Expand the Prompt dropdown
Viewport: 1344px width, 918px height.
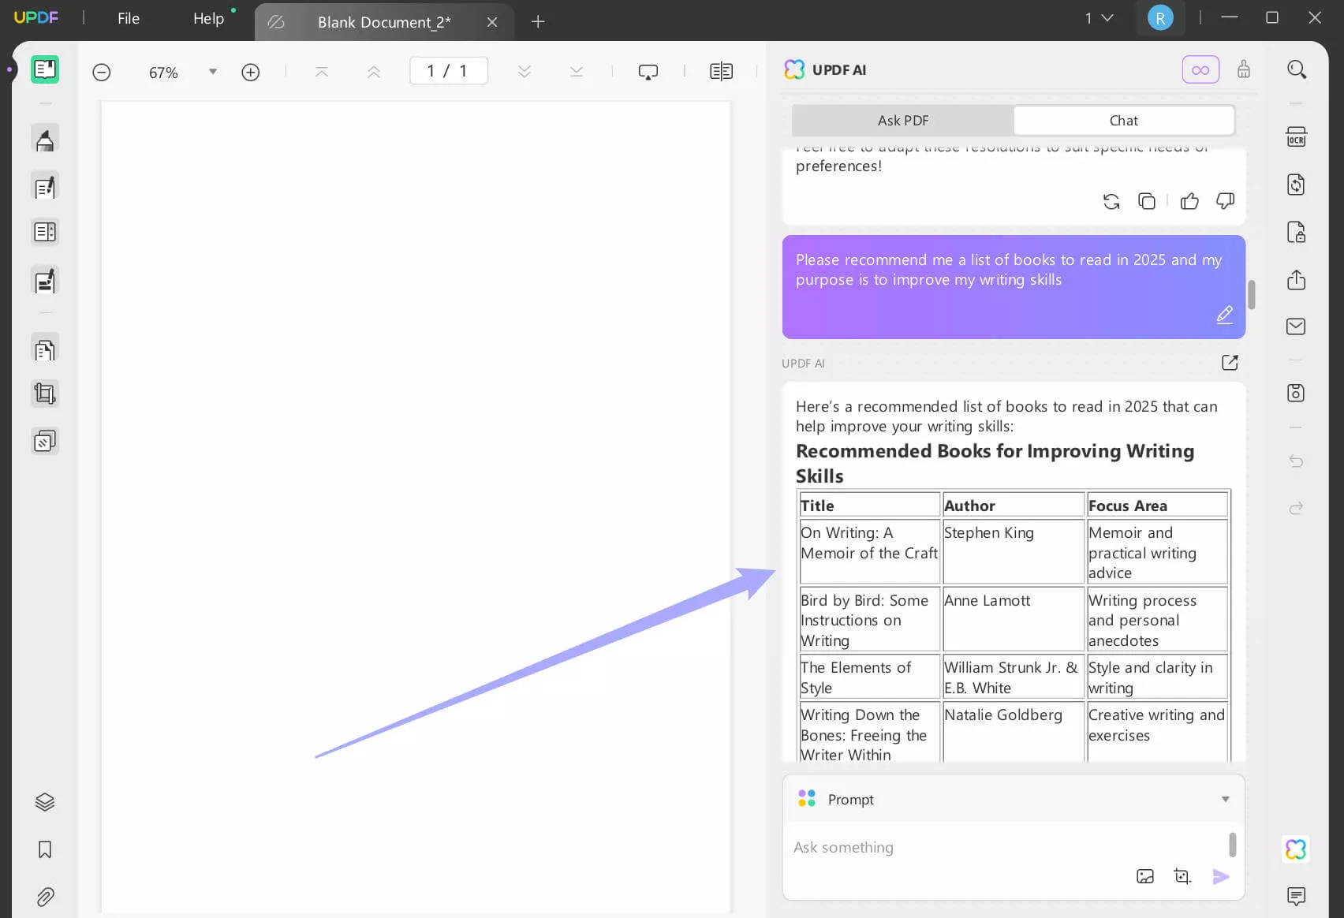[x=1226, y=799]
